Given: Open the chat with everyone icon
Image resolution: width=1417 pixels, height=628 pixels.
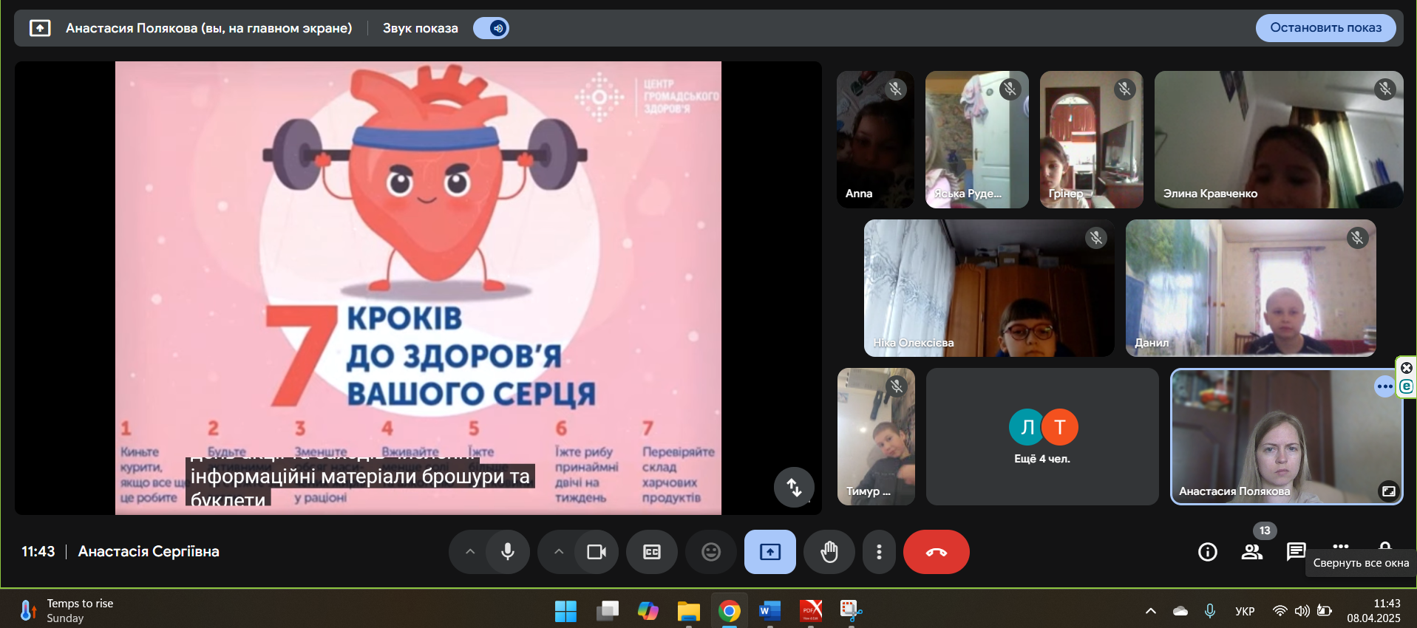Looking at the screenshot, I should [1296, 552].
